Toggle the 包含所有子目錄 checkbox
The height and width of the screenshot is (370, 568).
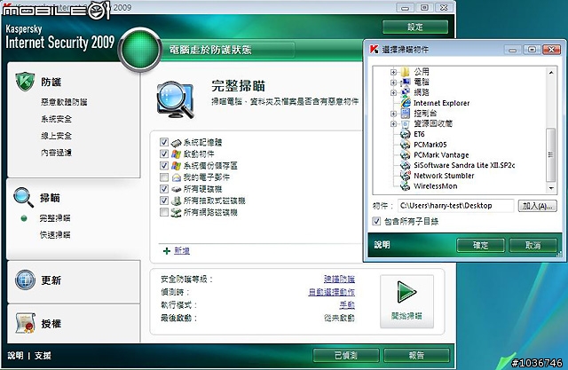point(376,221)
